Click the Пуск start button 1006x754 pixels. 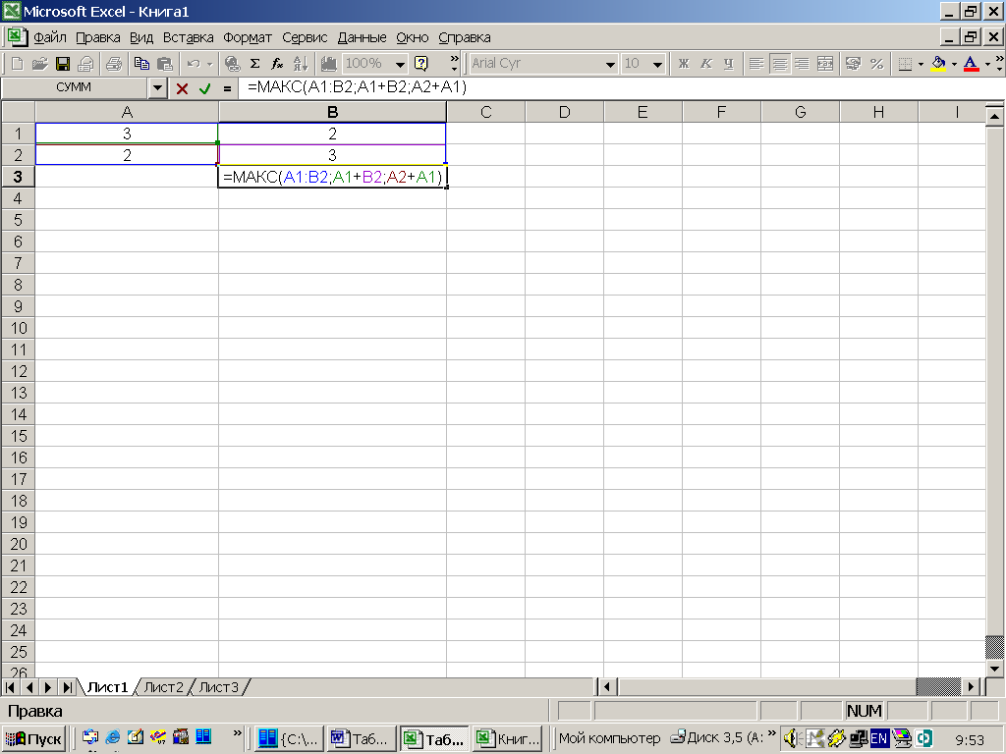(34, 739)
